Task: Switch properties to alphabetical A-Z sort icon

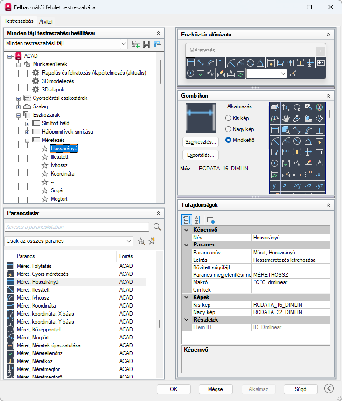Action: click(x=197, y=220)
